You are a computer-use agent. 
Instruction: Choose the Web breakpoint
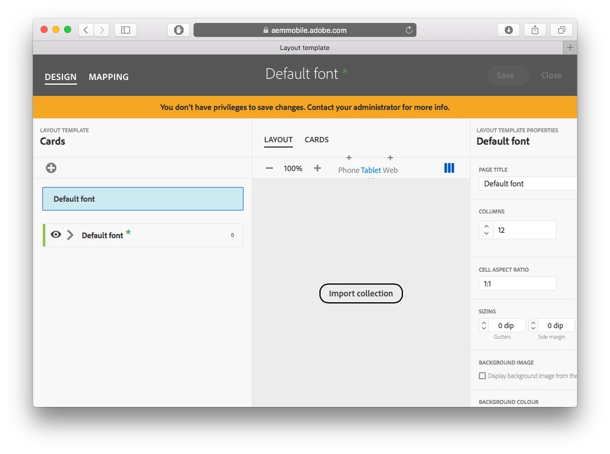[390, 170]
